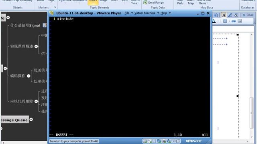Viewport: 257px width, 144px height.
Task: Select the 处理信号 subtopic under 编码操作
Action: pyautogui.click(x=40, y=81)
